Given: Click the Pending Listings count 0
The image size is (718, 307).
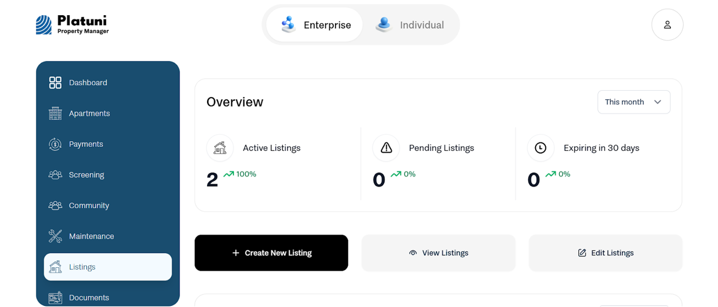Looking at the screenshot, I should pyautogui.click(x=379, y=180).
